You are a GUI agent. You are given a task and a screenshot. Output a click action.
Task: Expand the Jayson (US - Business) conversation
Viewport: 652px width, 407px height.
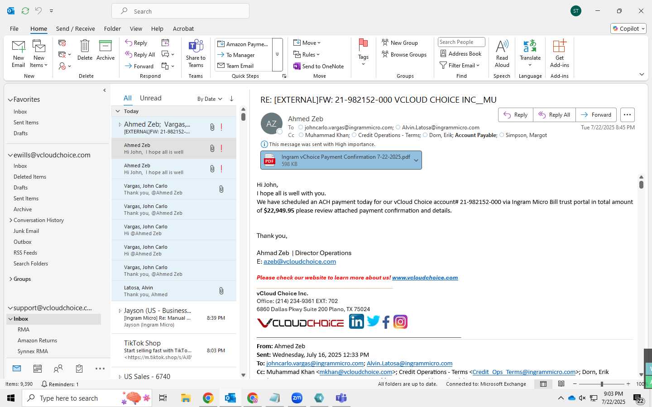point(120,311)
